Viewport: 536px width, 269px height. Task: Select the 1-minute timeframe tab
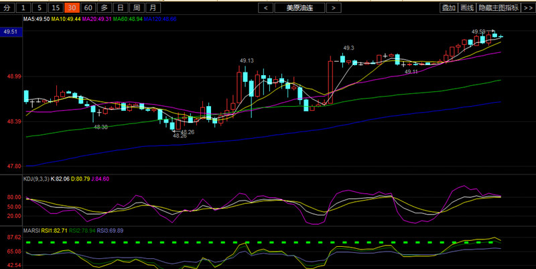pyautogui.click(x=24, y=8)
